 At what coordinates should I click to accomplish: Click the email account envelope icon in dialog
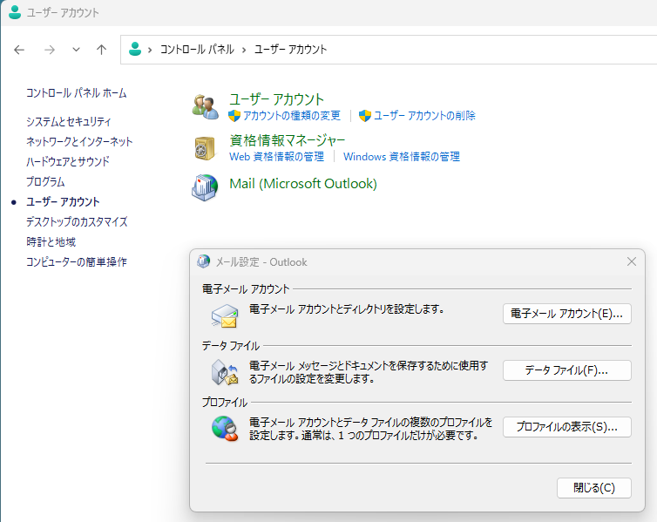point(225,315)
